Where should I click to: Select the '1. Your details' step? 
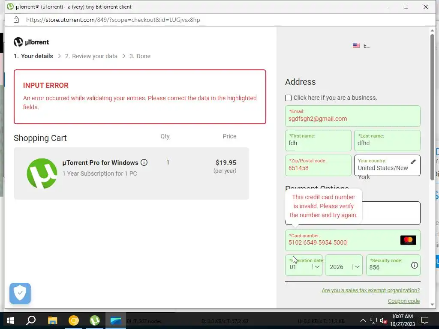pos(33,56)
